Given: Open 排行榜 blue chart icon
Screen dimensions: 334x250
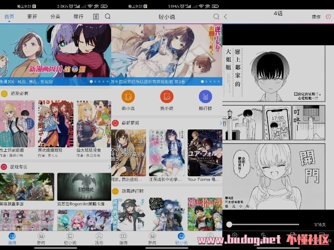Looking at the screenshot, I should (205, 97).
